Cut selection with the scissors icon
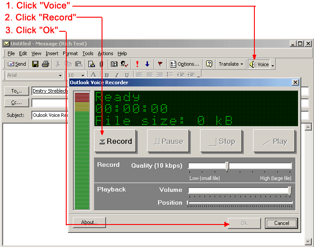Screen dimensions: 314x247 click(x=58, y=64)
